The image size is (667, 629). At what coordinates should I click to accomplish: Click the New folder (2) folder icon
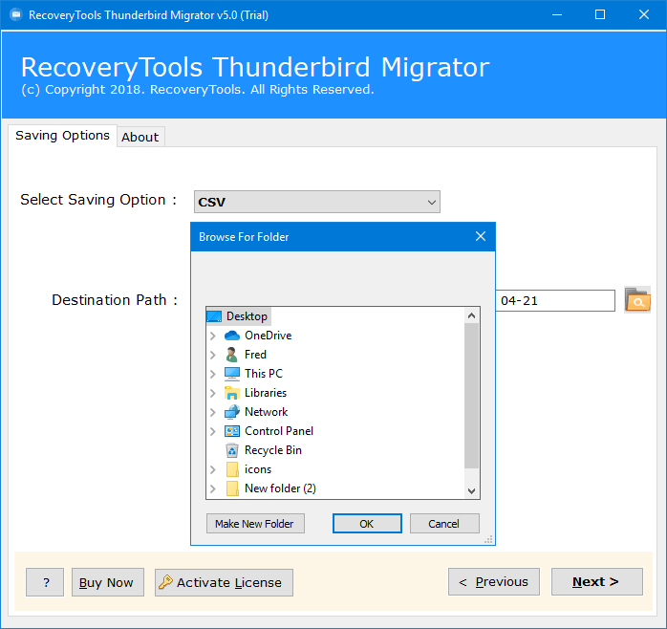[232, 488]
